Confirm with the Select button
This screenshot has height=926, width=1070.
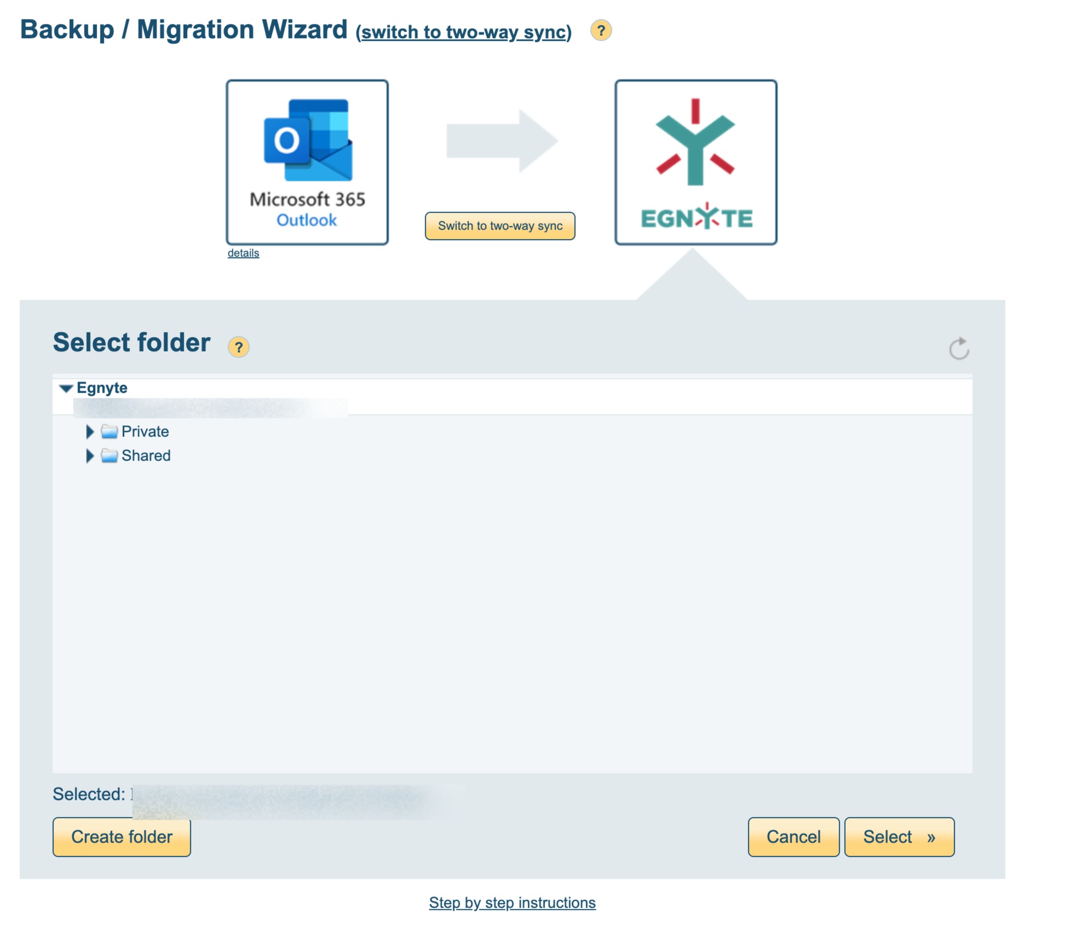[x=899, y=837]
